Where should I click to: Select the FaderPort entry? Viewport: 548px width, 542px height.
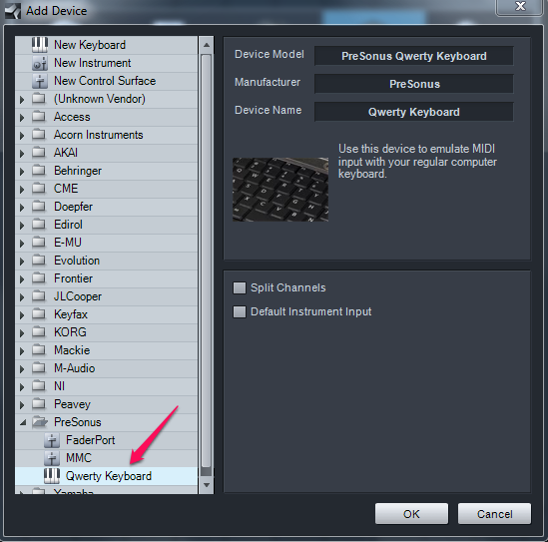click(106, 440)
